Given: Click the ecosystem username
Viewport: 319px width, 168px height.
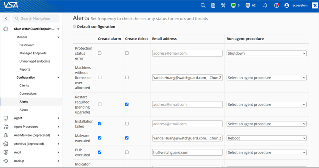Looking at the screenshot, I should click(x=300, y=5).
